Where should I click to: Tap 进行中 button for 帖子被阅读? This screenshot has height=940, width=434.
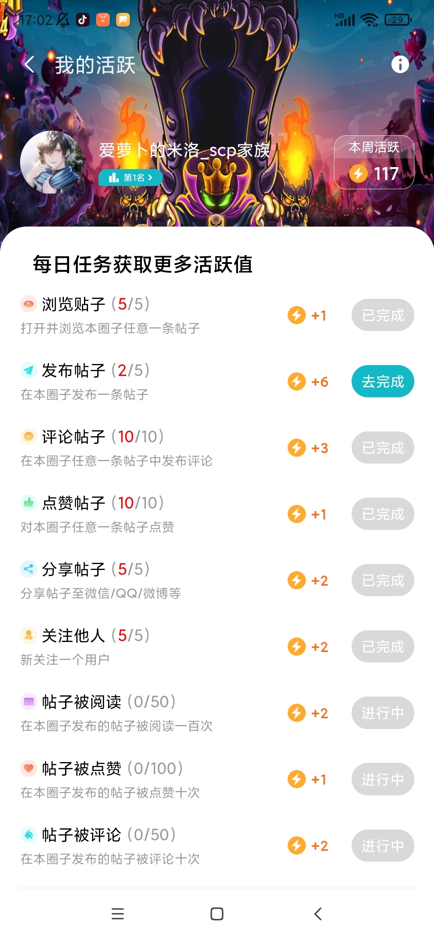(383, 713)
